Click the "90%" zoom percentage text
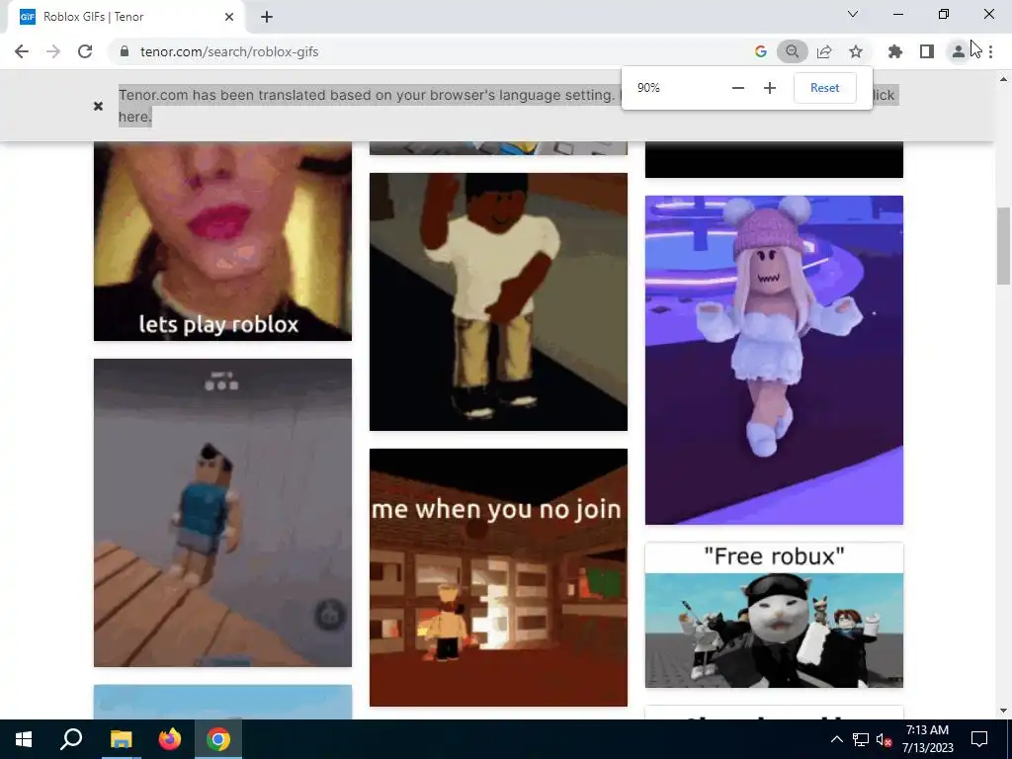Viewport: 1012px width, 759px height. point(648,88)
